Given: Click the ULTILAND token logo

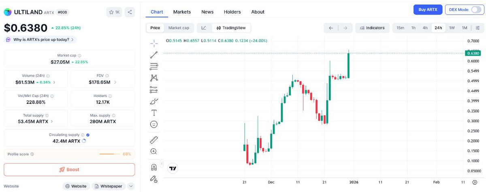Looking at the screenshot, I should coord(8,12).
